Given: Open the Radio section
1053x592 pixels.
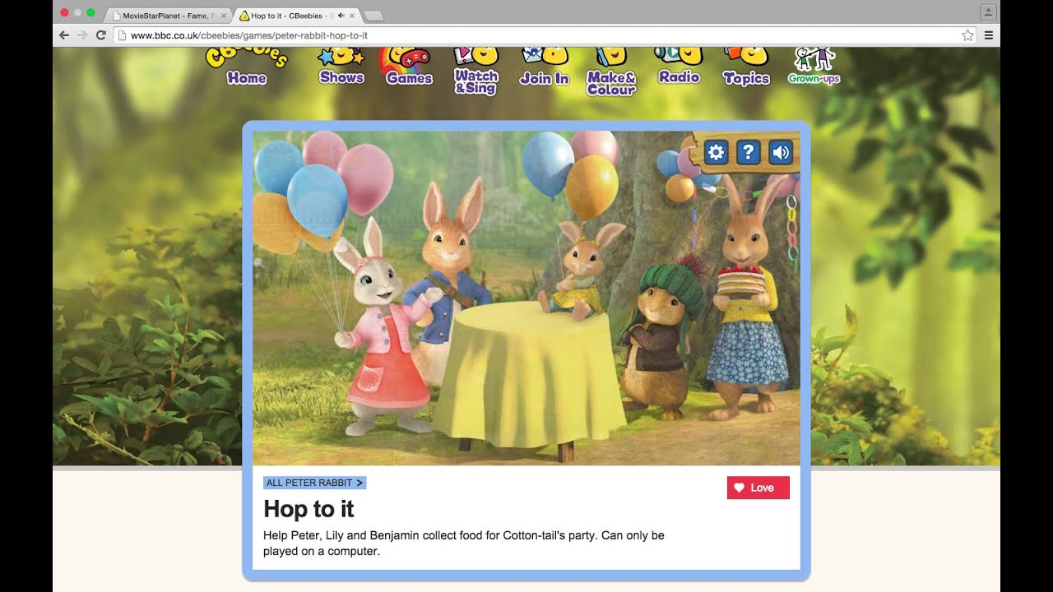Looking at the screenshot, I should click(x=679, y=67).
